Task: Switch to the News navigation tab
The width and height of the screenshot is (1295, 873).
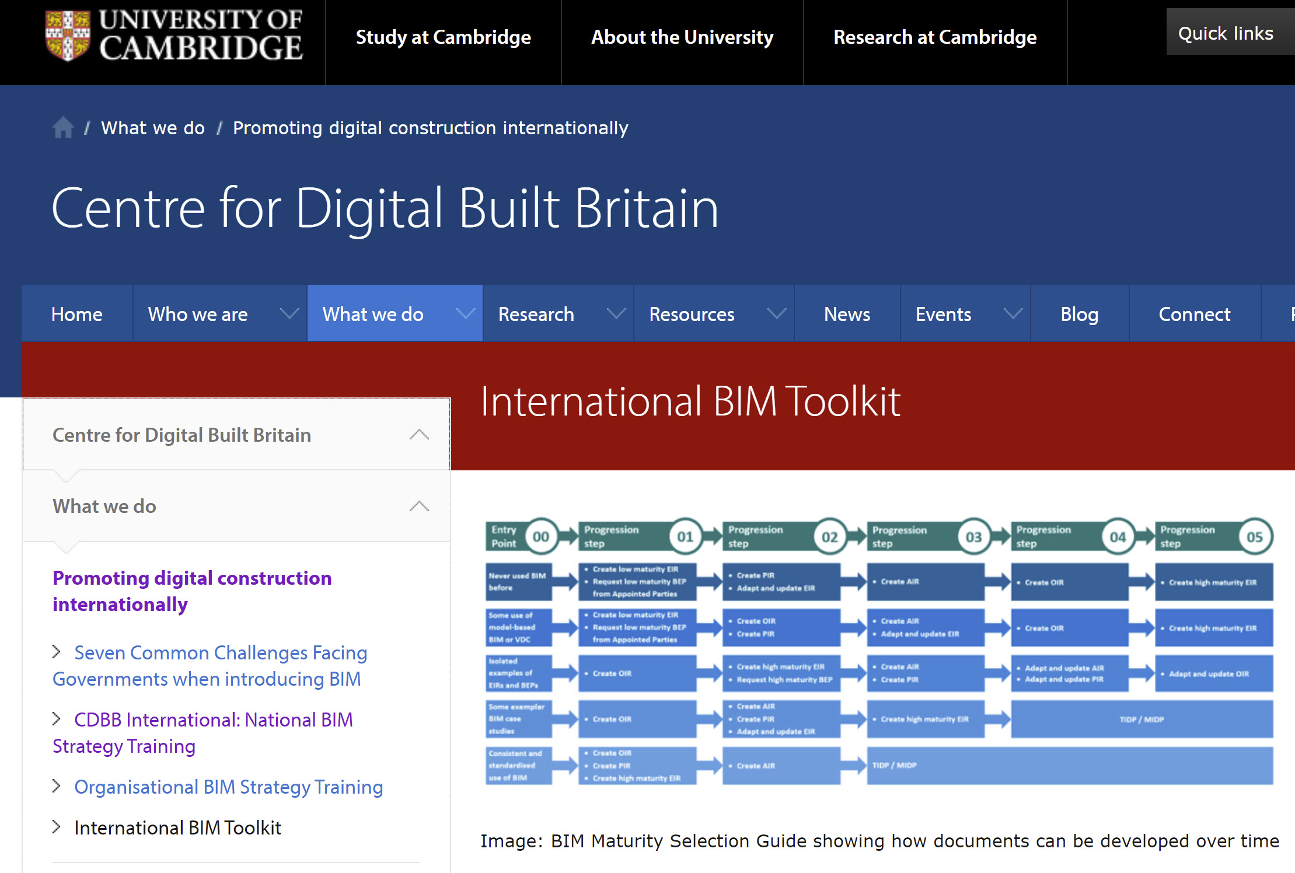Action: click(x=847, y=313)
